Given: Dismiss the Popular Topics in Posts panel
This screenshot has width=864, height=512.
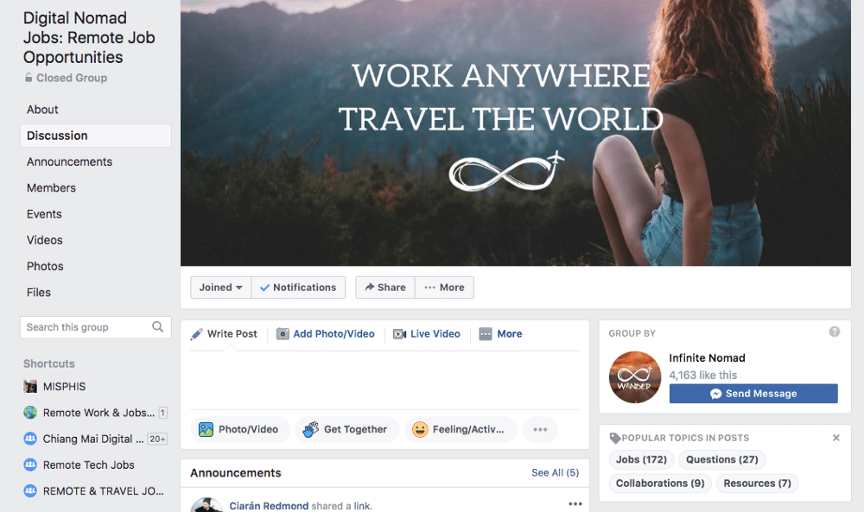Looking at the screenshot, I should (835, 438).
